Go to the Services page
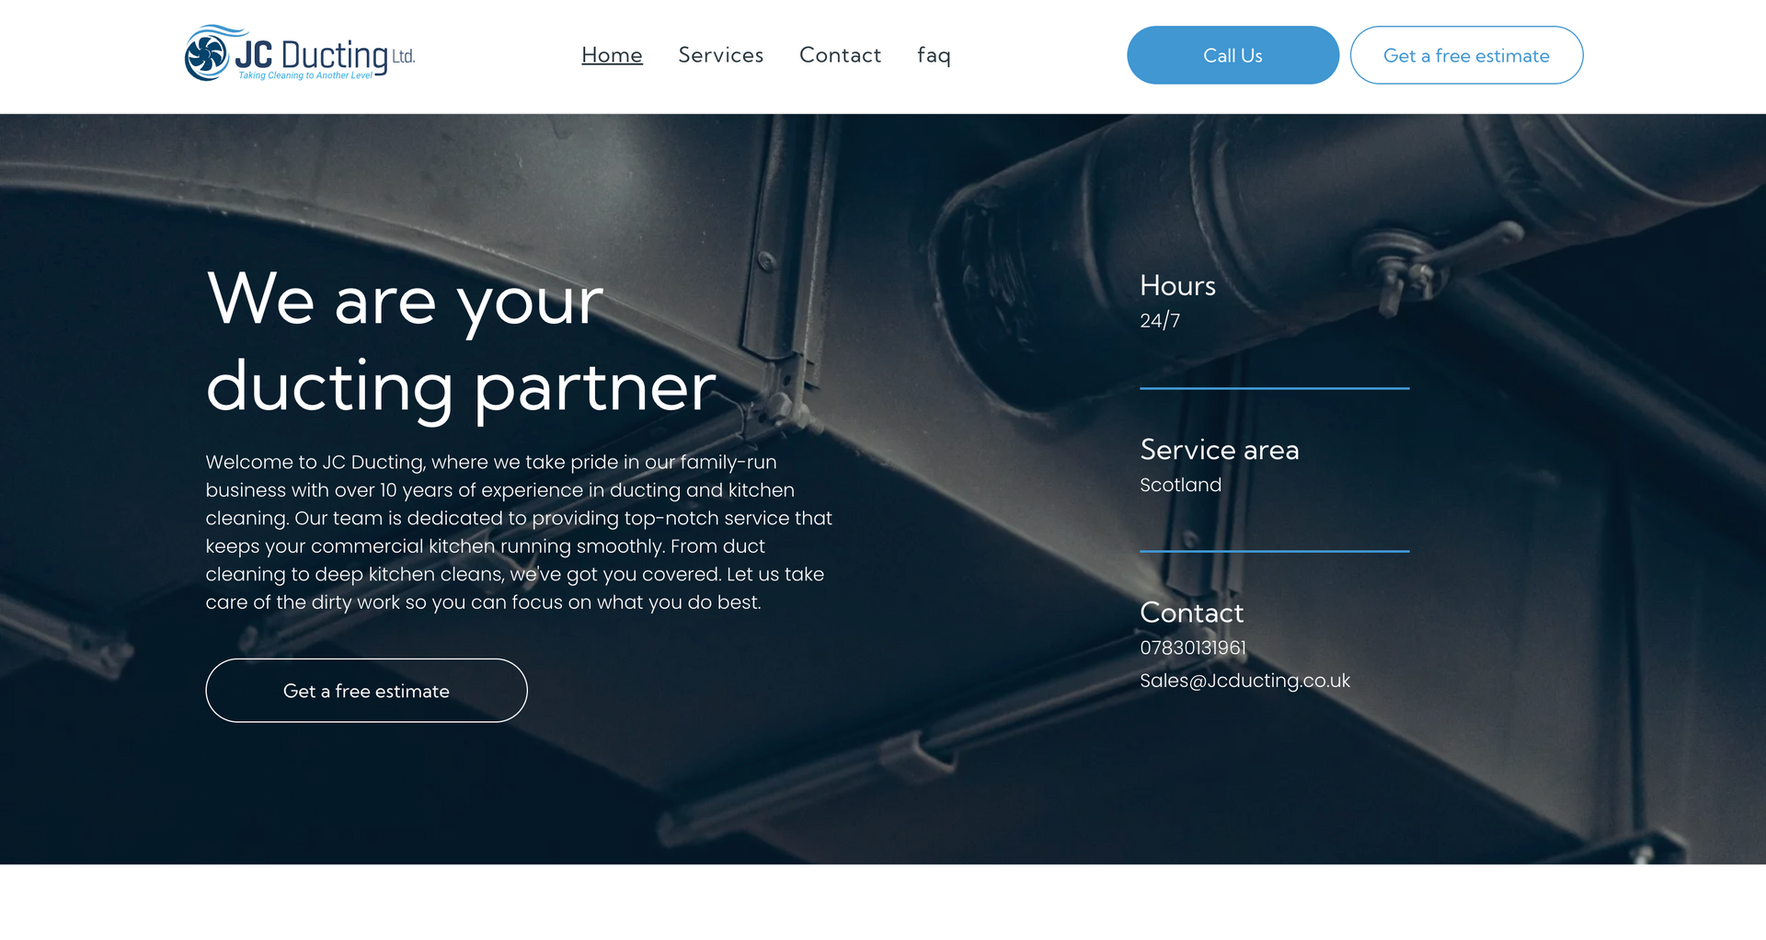1766x940 pixels. [x=721, y=55]
